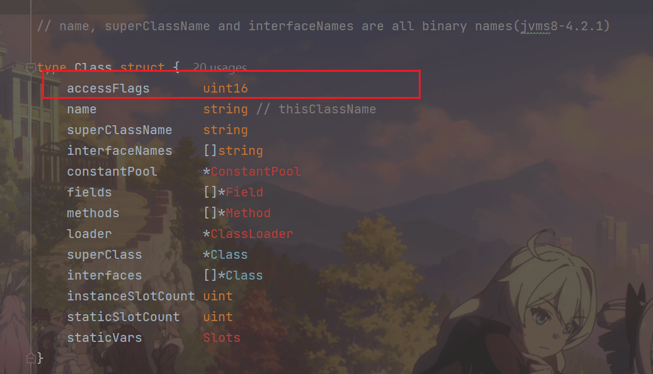
Task: Click the Class type on interfaces line
Action: point(244,275)
